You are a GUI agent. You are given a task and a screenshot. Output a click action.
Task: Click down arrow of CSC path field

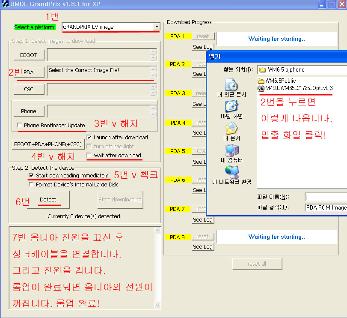[153, 93]
